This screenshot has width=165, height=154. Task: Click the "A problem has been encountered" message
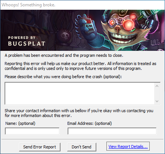pos(64,55)
